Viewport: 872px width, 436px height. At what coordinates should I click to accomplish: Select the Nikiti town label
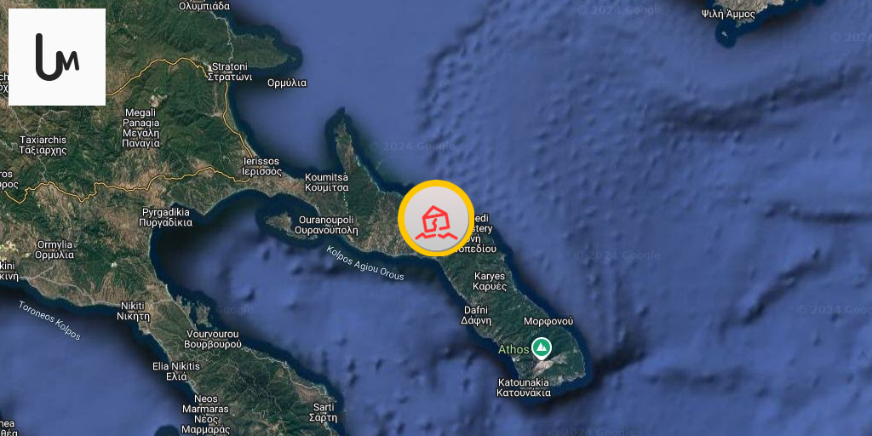tap(134, 312)
